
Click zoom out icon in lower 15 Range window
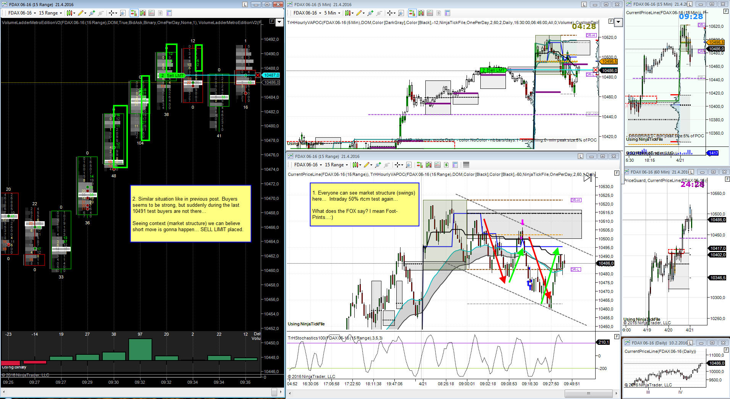click(x=386, y=165)
